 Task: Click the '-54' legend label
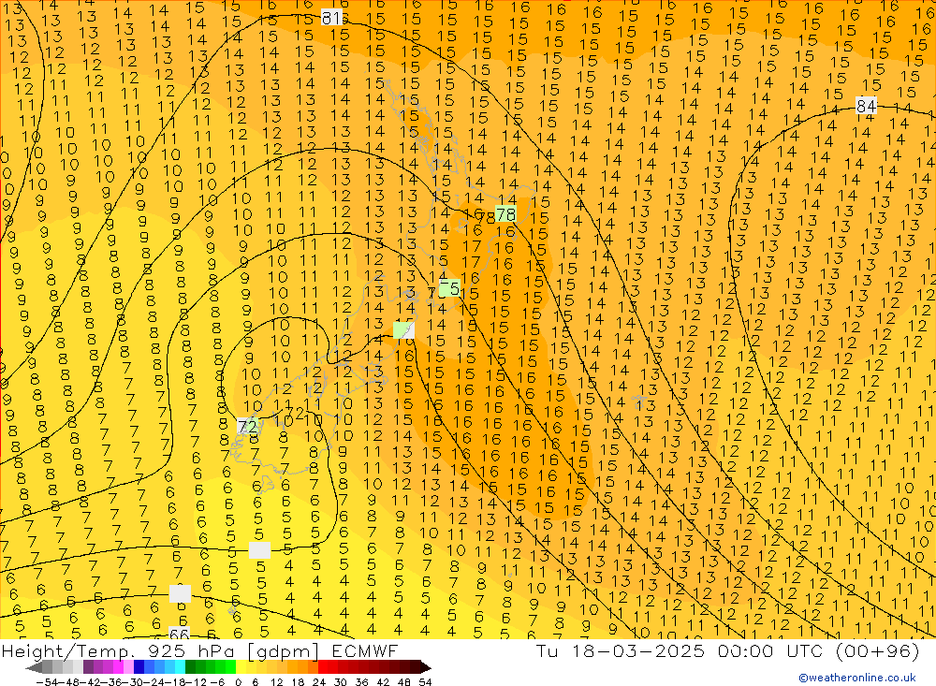point(47,682)
